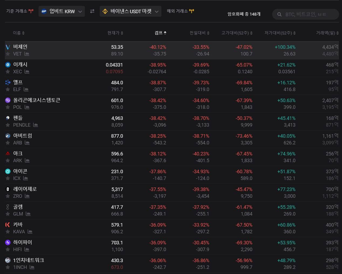Click the search magnifier icon
Screen dimensions: 342x274
279,14
